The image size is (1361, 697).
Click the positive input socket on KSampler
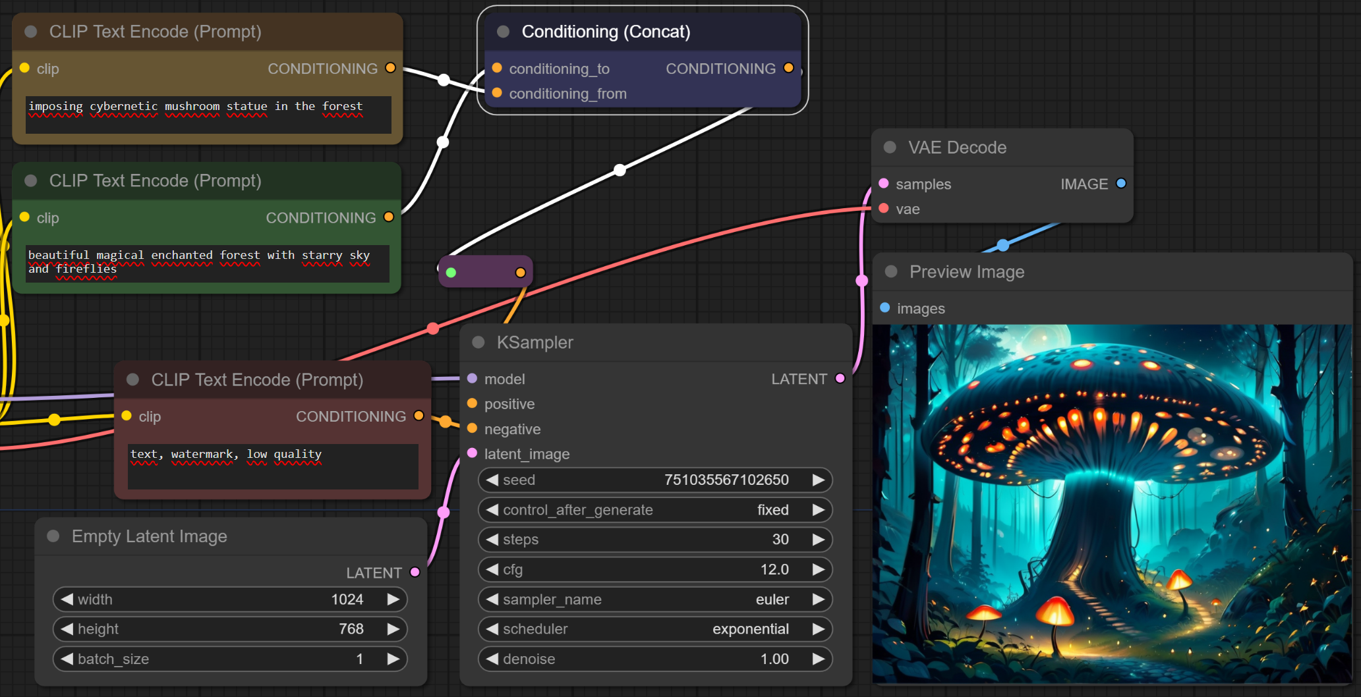click(472, 404)
